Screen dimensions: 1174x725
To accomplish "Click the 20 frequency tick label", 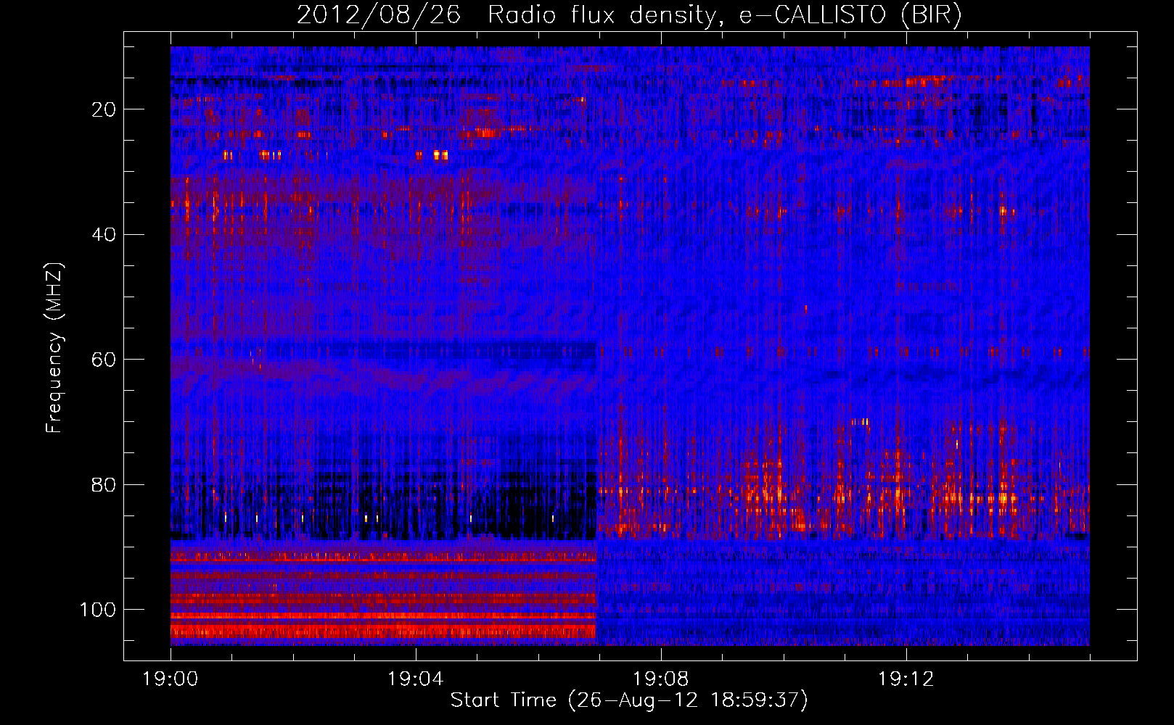I will click(104, 109).
